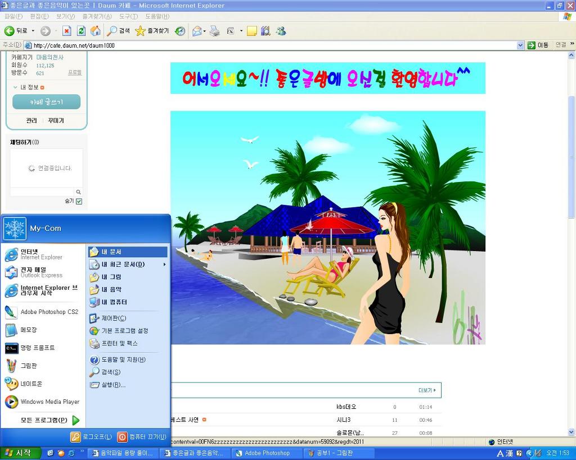The height and width of the screenshot is (460, 576).
Task: Expand the Mail button dropdown arrow
Action: 205,31
